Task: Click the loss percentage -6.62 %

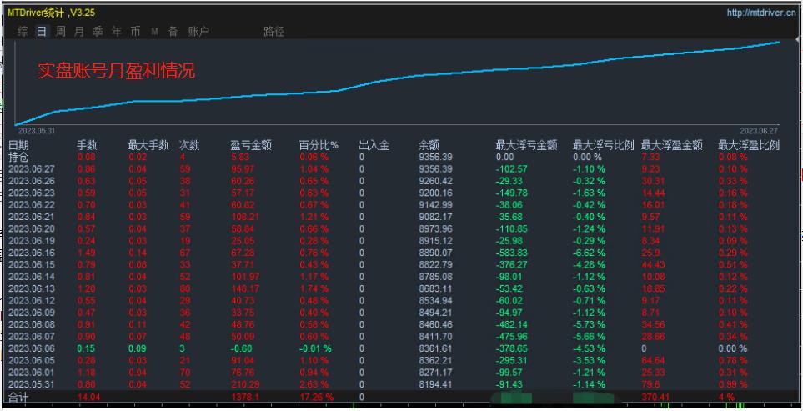Action: point(589,253)
